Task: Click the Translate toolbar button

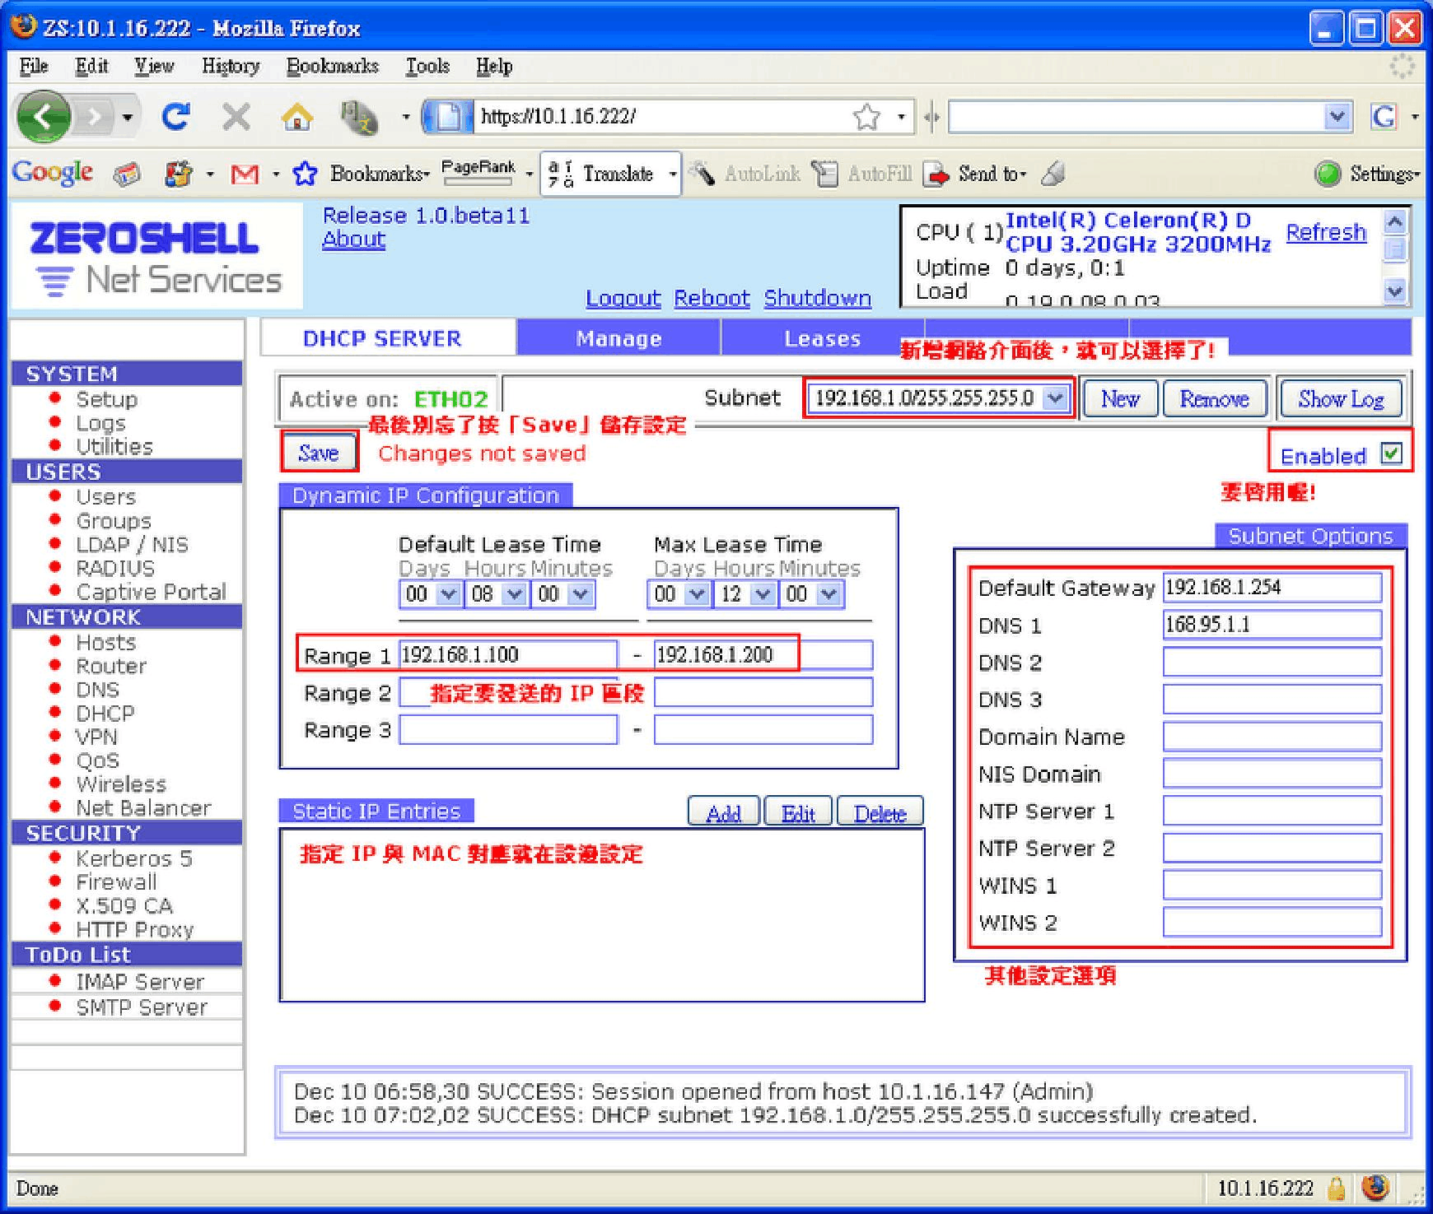Action: pos(610,174)
